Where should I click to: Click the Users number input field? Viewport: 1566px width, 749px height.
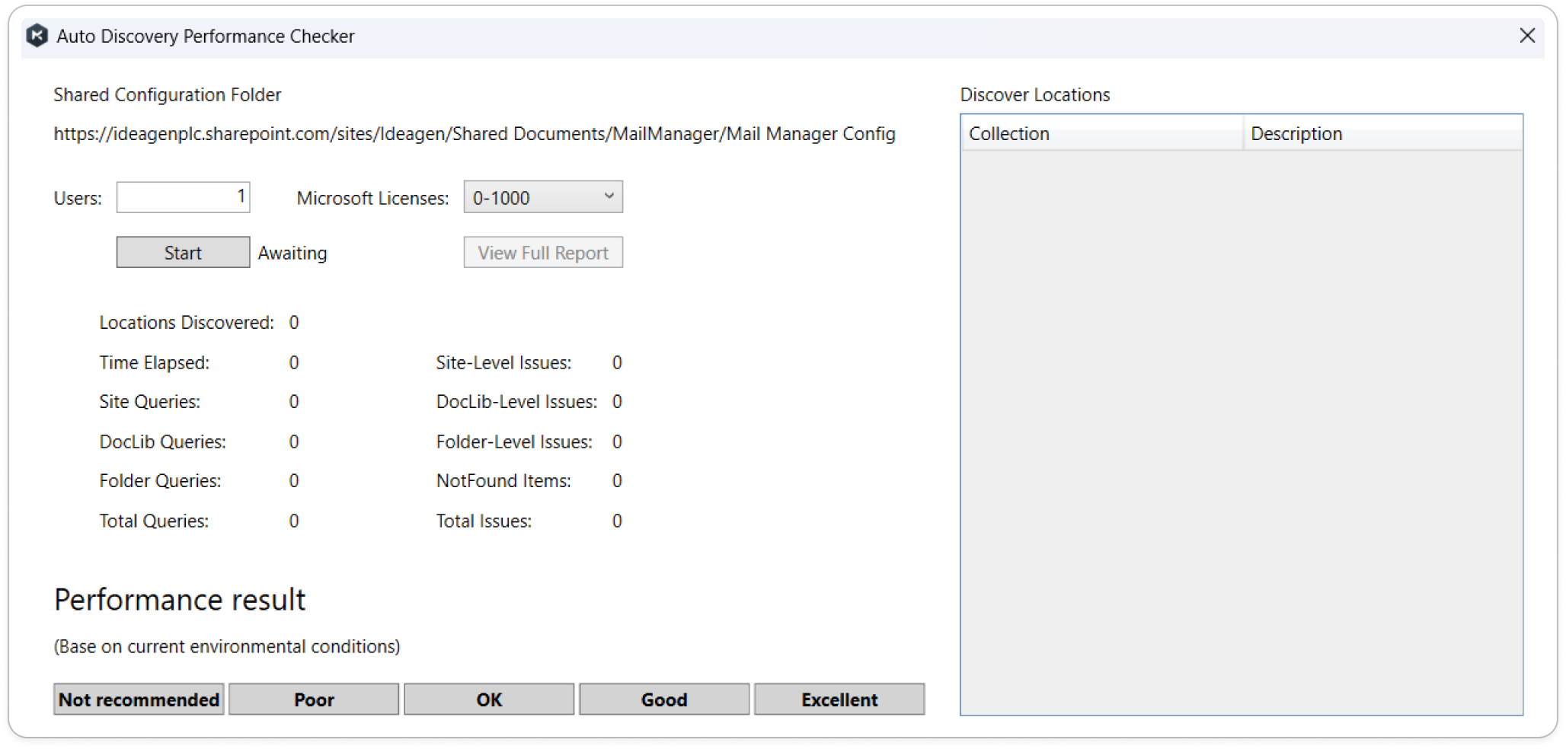tap(183, 197)
